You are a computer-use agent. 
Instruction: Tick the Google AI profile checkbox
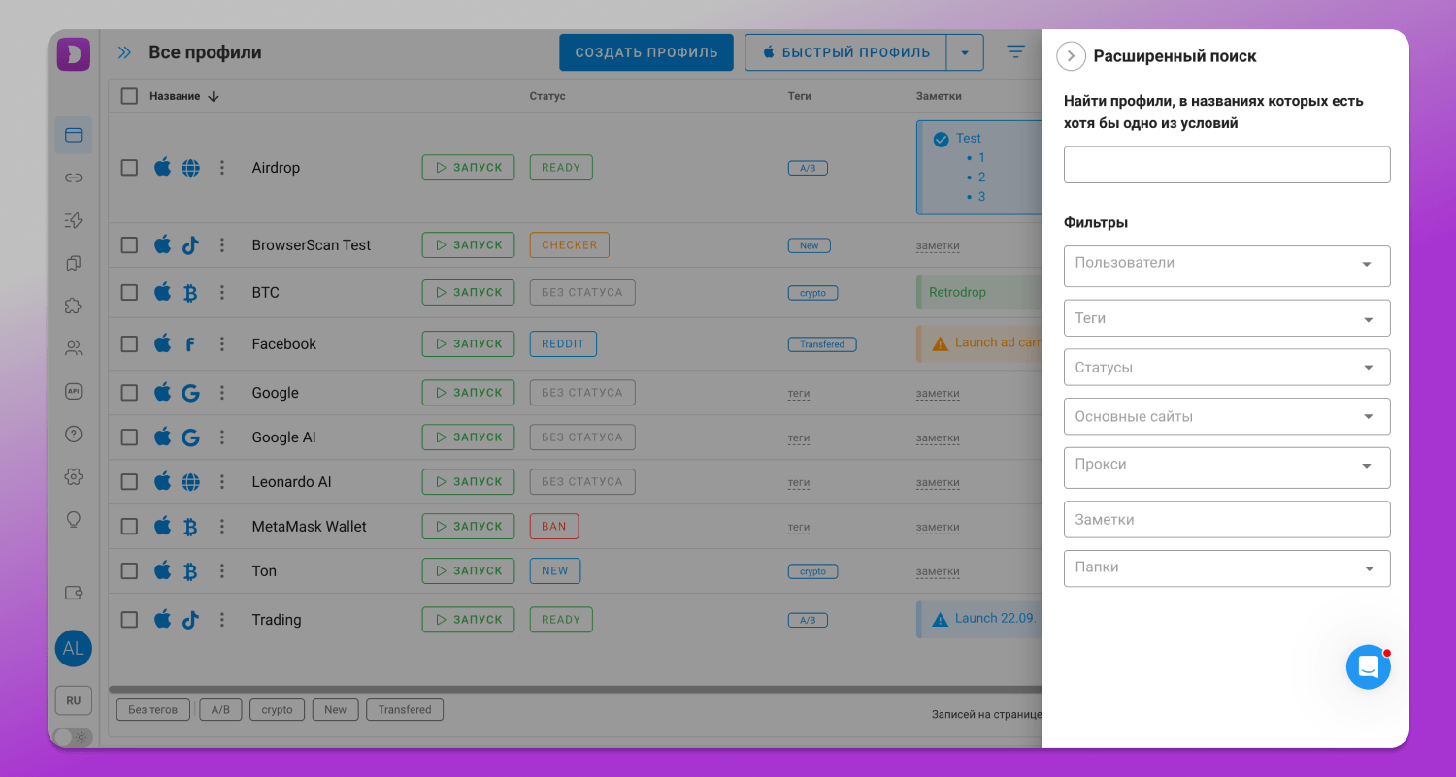129,437
